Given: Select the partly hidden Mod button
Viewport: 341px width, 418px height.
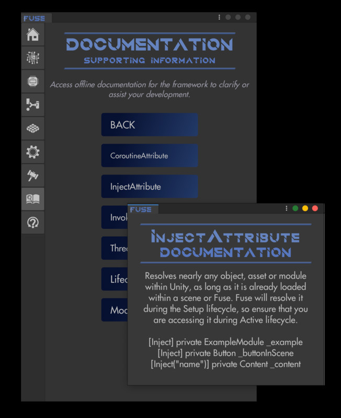Looking at the screenshot, I should 115,310.
